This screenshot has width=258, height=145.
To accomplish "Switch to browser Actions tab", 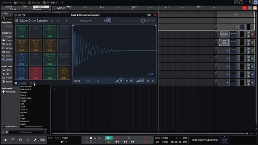I will 8,7.
